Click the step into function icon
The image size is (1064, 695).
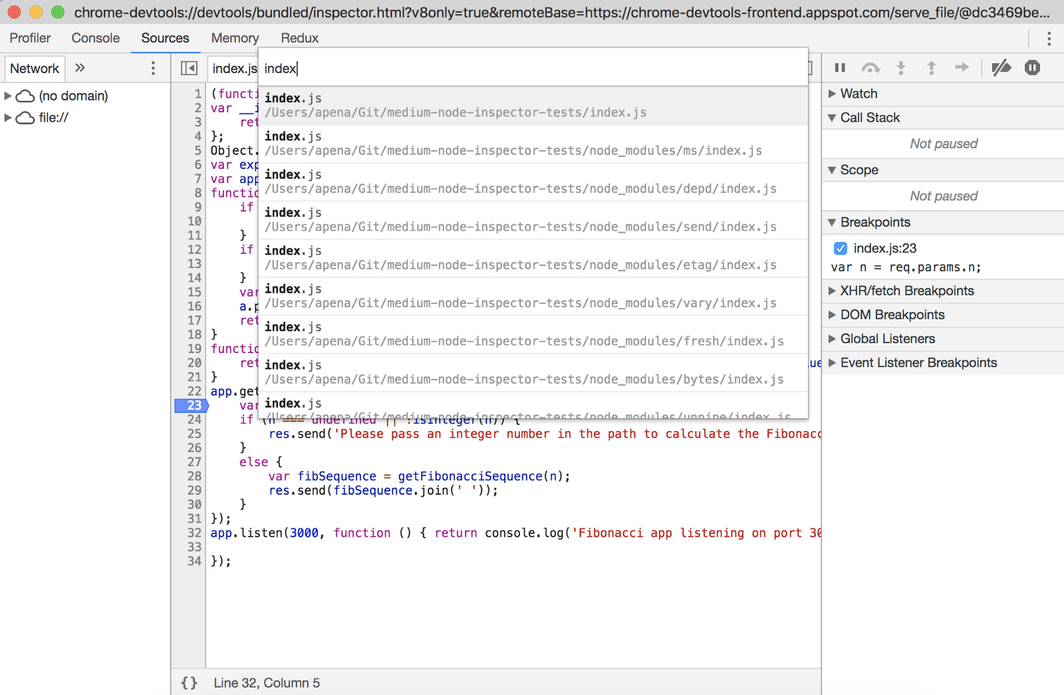point(901,68)
